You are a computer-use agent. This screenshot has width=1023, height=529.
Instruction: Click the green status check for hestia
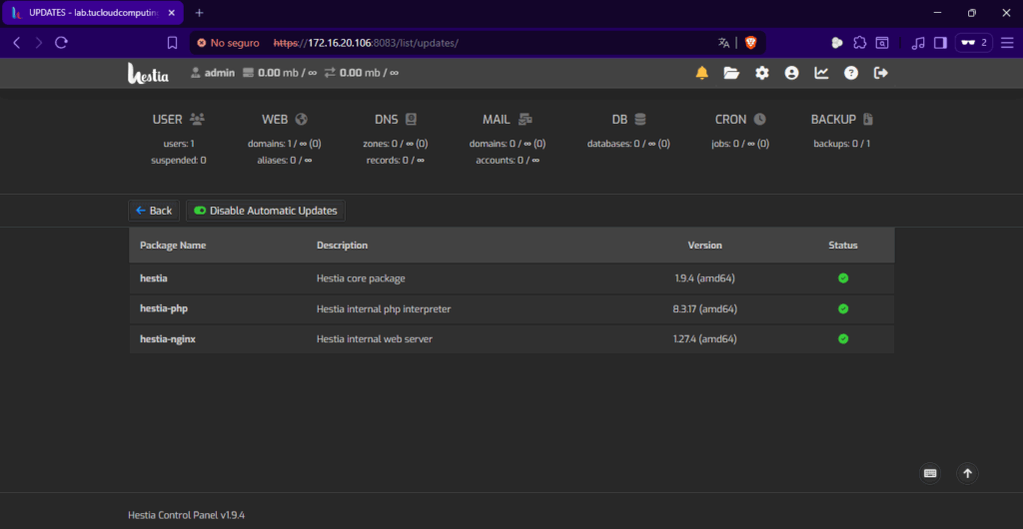click(843, 278)
